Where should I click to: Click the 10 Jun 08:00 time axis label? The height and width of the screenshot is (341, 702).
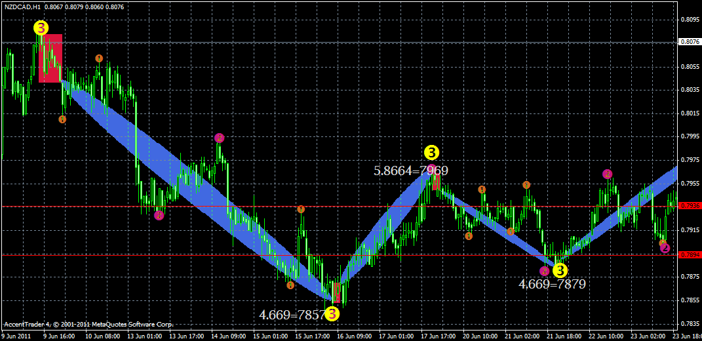click(102, 335)
